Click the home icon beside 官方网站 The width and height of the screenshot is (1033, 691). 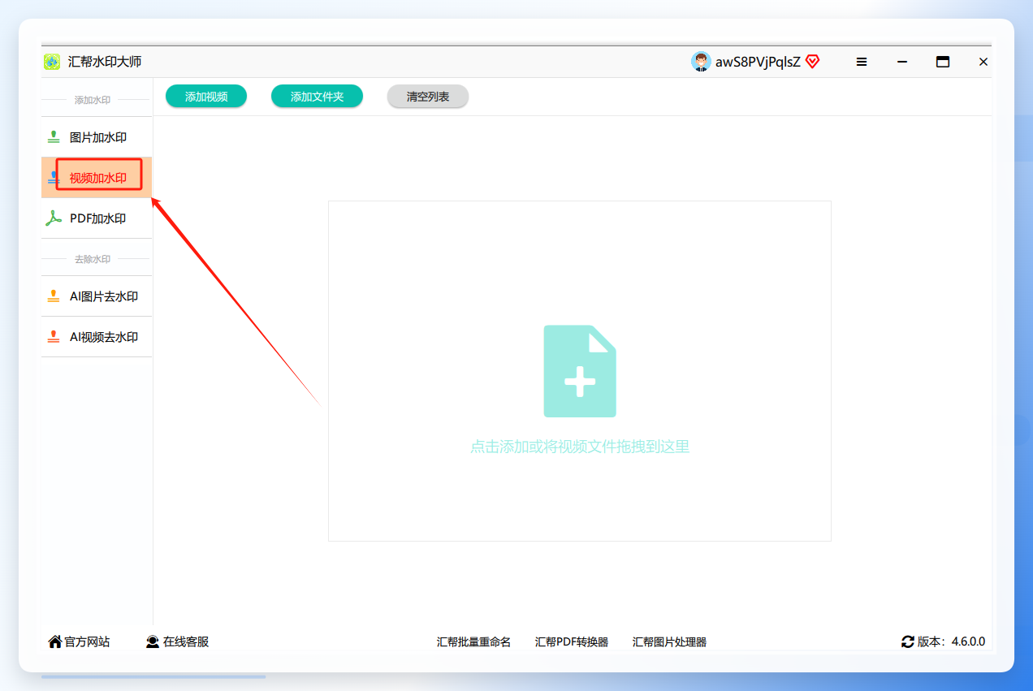[x=55, y=641]
